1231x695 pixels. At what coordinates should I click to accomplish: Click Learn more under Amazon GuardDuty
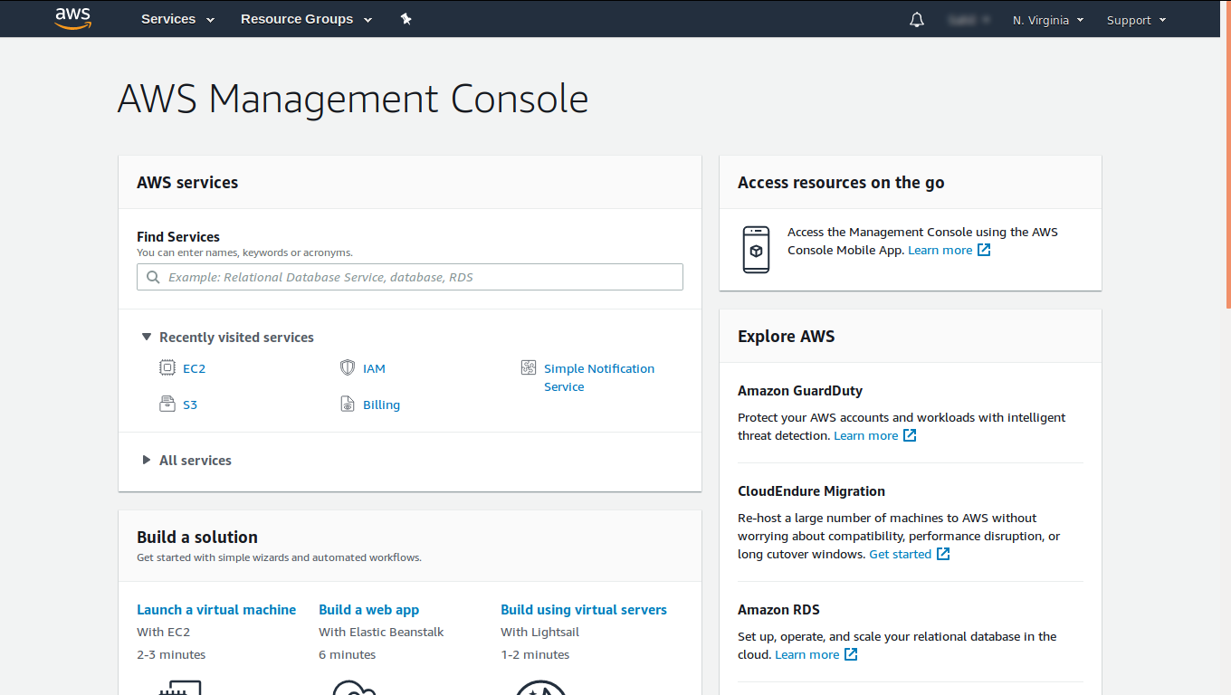pos(866,435)
